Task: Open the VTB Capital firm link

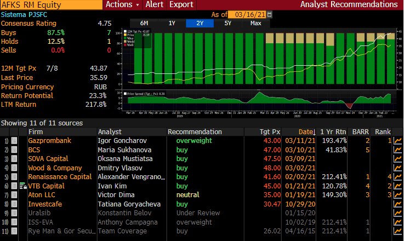Action: (x=47, y=186)
